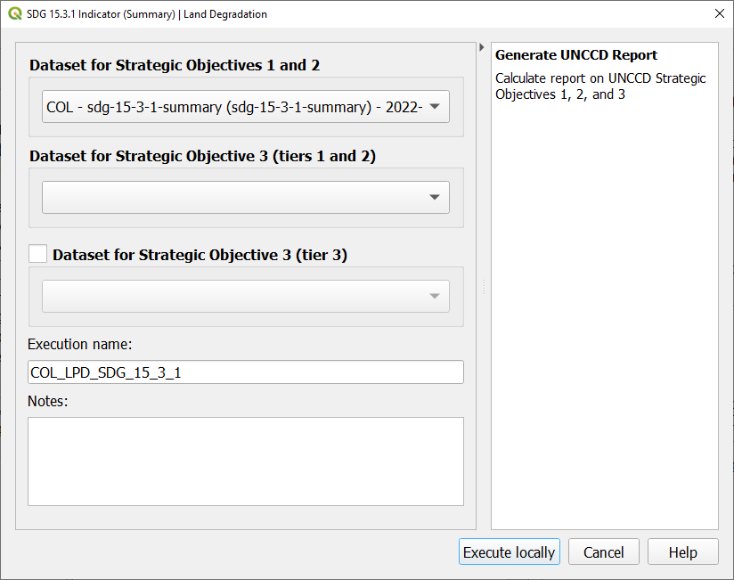Click the UNCCD report description text
This screenshot has width=734, height=580.
point(599,86)
